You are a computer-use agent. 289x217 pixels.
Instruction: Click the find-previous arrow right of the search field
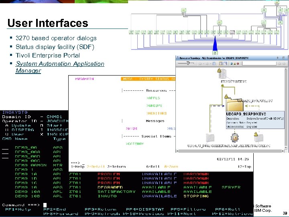(x=280, y=63)
